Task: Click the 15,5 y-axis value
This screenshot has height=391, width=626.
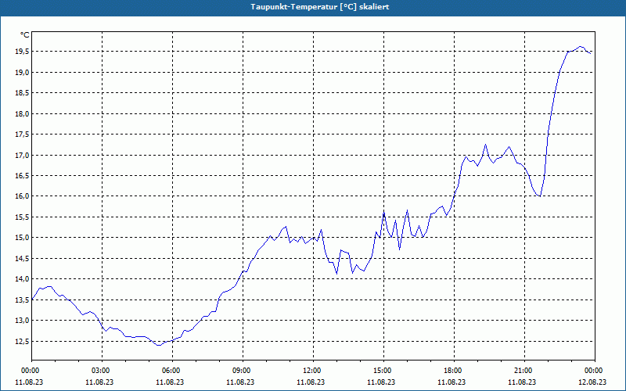Action: click(22, 217)
